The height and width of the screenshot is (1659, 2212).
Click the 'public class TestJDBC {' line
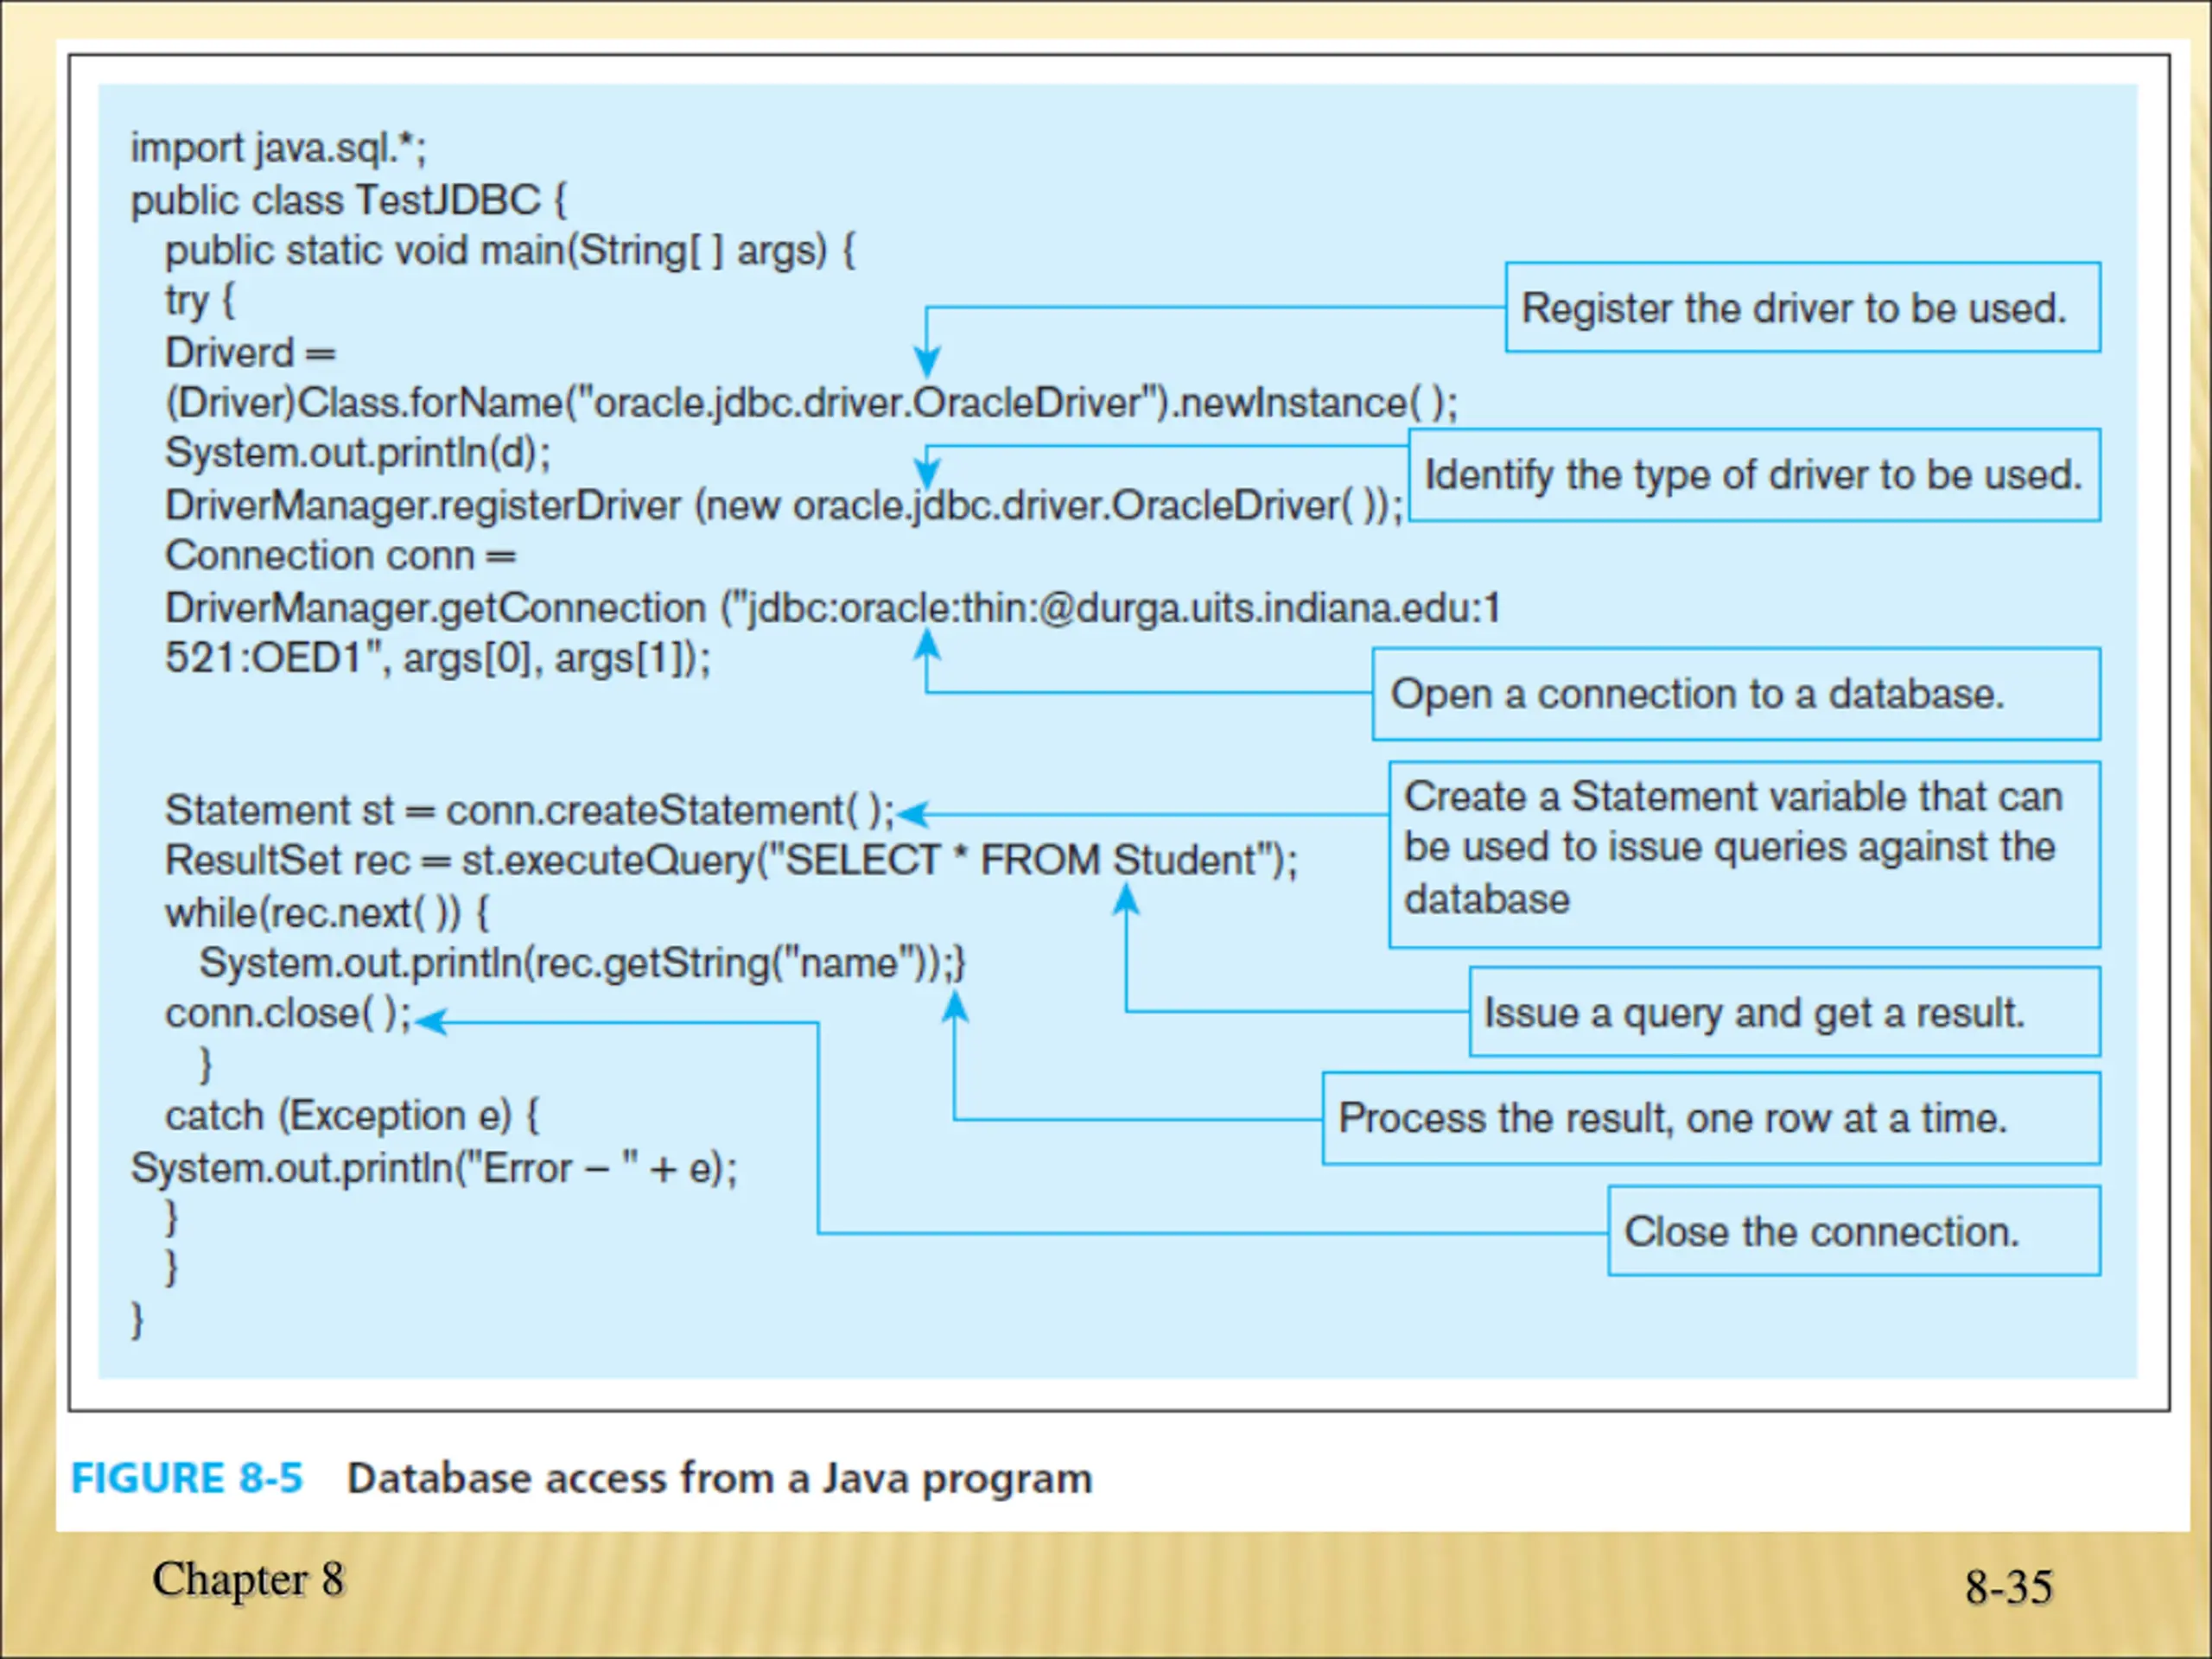349,200
